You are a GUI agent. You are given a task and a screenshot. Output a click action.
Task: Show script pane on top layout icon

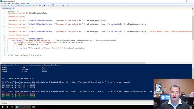click(53, 5)
